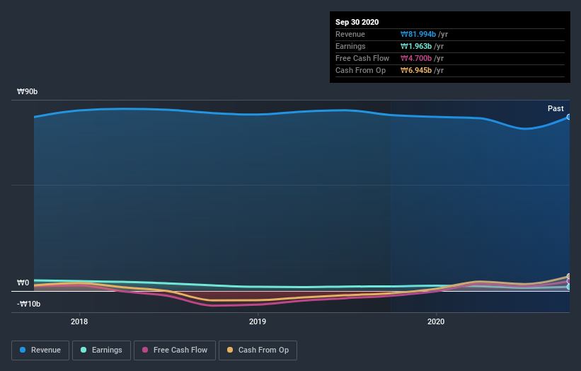Click the Past label on the chart
This screenshot has width=581, height=371.
click(556, 108)
